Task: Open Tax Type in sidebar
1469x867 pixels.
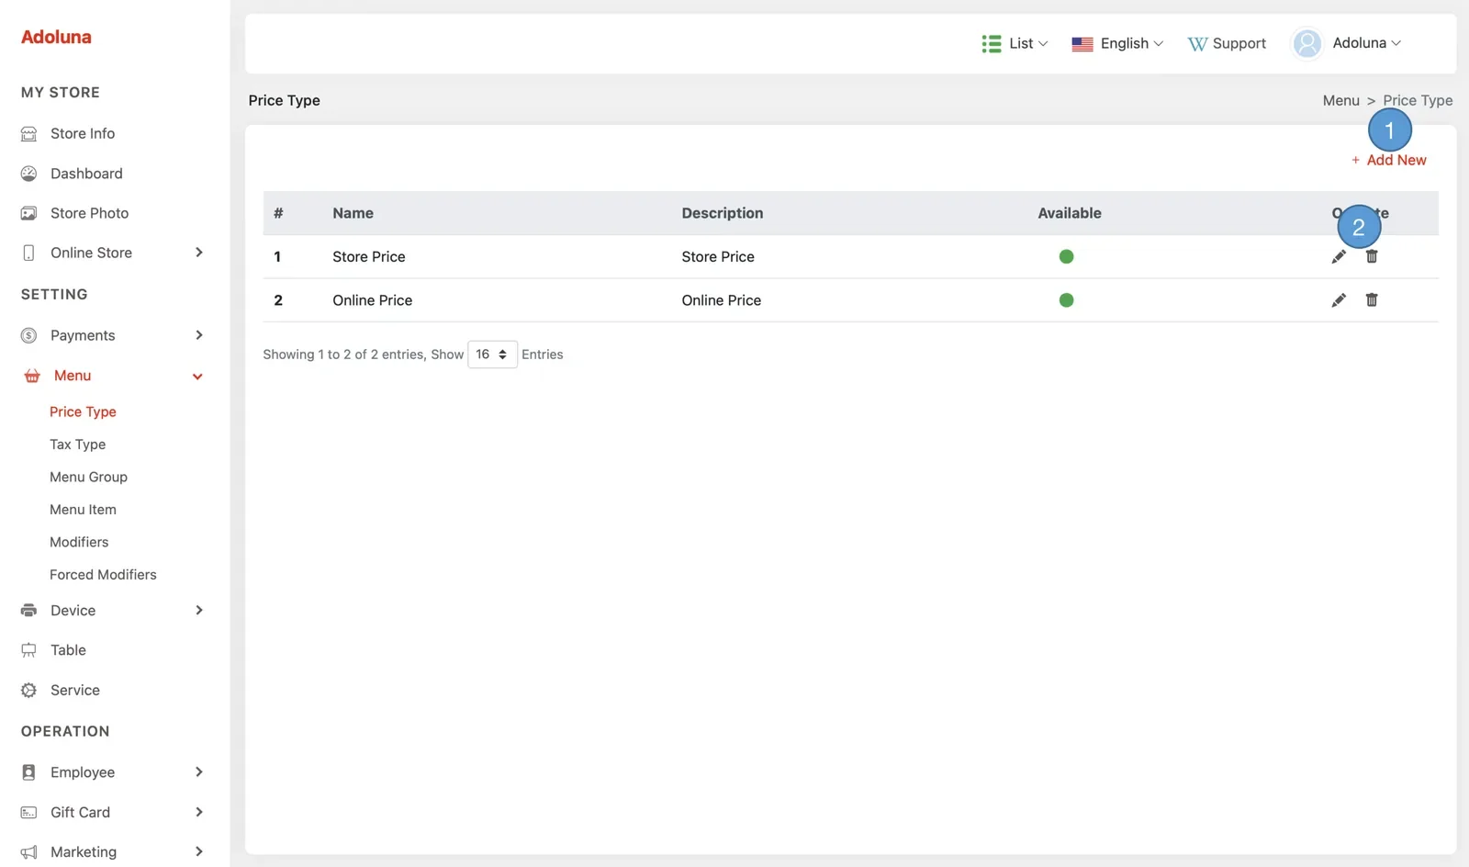Action: tap(78, 445)
